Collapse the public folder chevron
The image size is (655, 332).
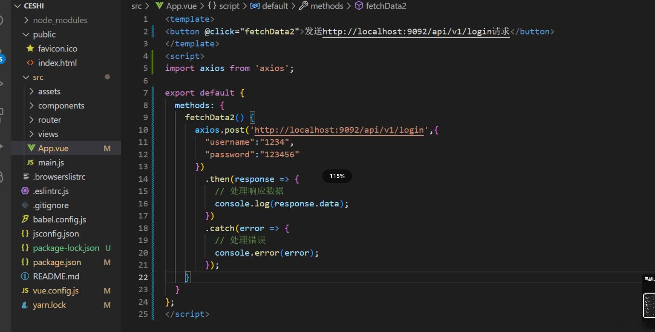pos(26,34)
